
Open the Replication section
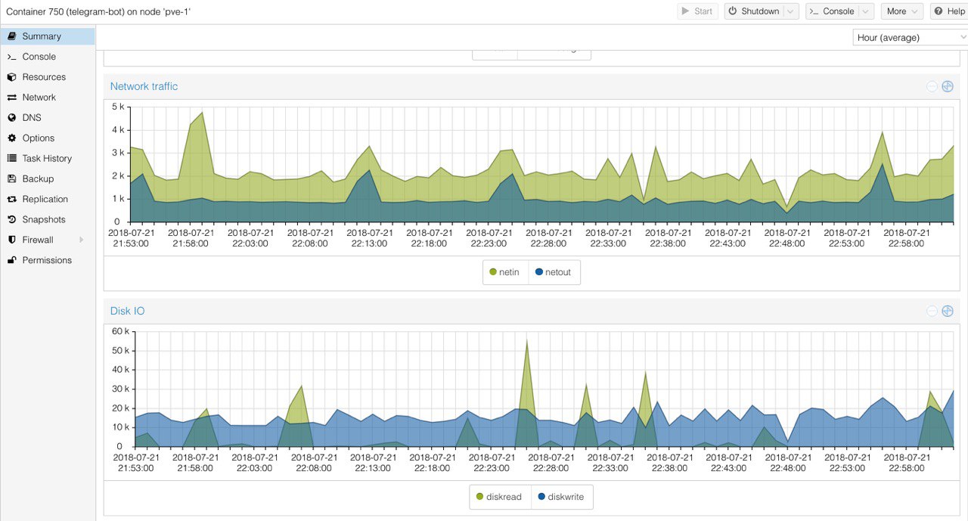click(48, 200)
